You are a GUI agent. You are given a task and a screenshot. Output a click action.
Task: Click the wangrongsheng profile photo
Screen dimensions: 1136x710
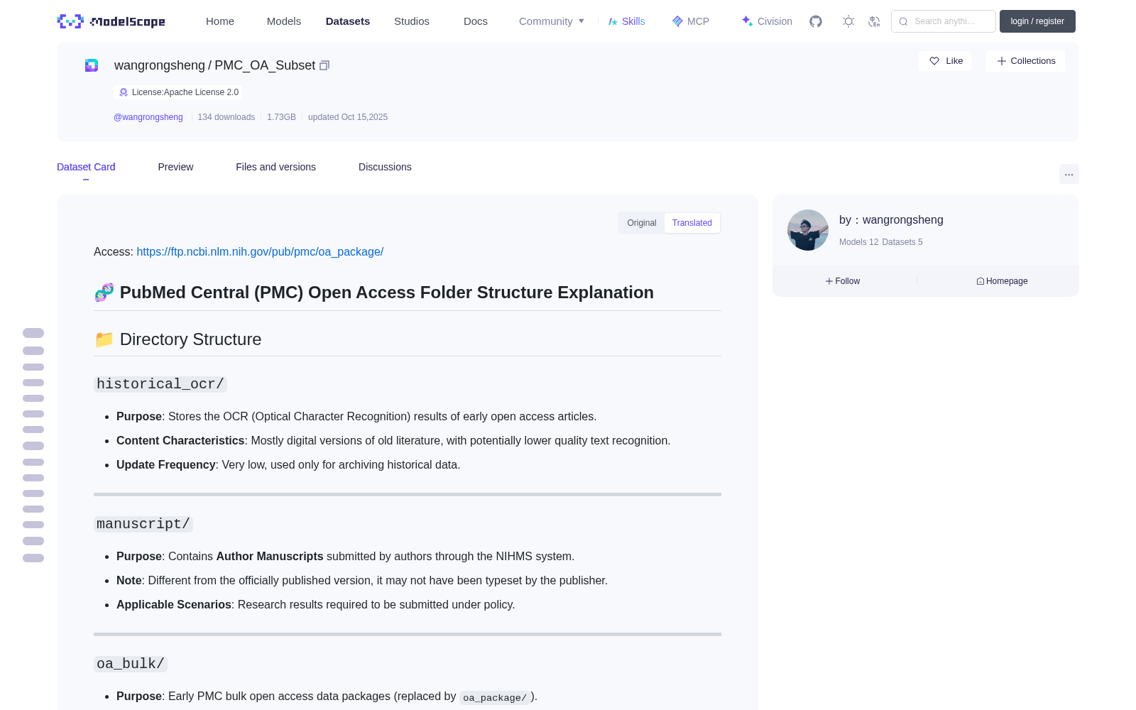pos(808,230)
